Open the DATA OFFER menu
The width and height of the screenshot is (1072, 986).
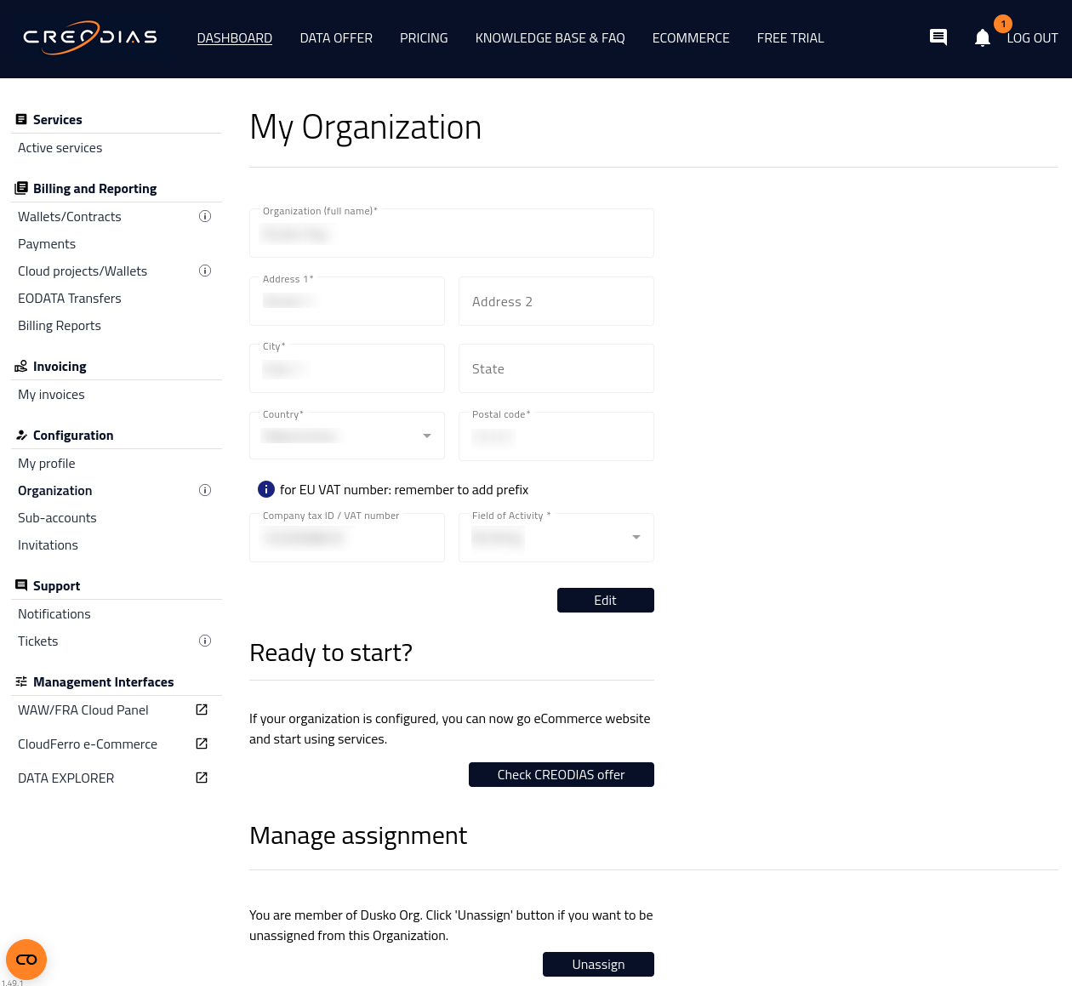[x=336, y=37]
